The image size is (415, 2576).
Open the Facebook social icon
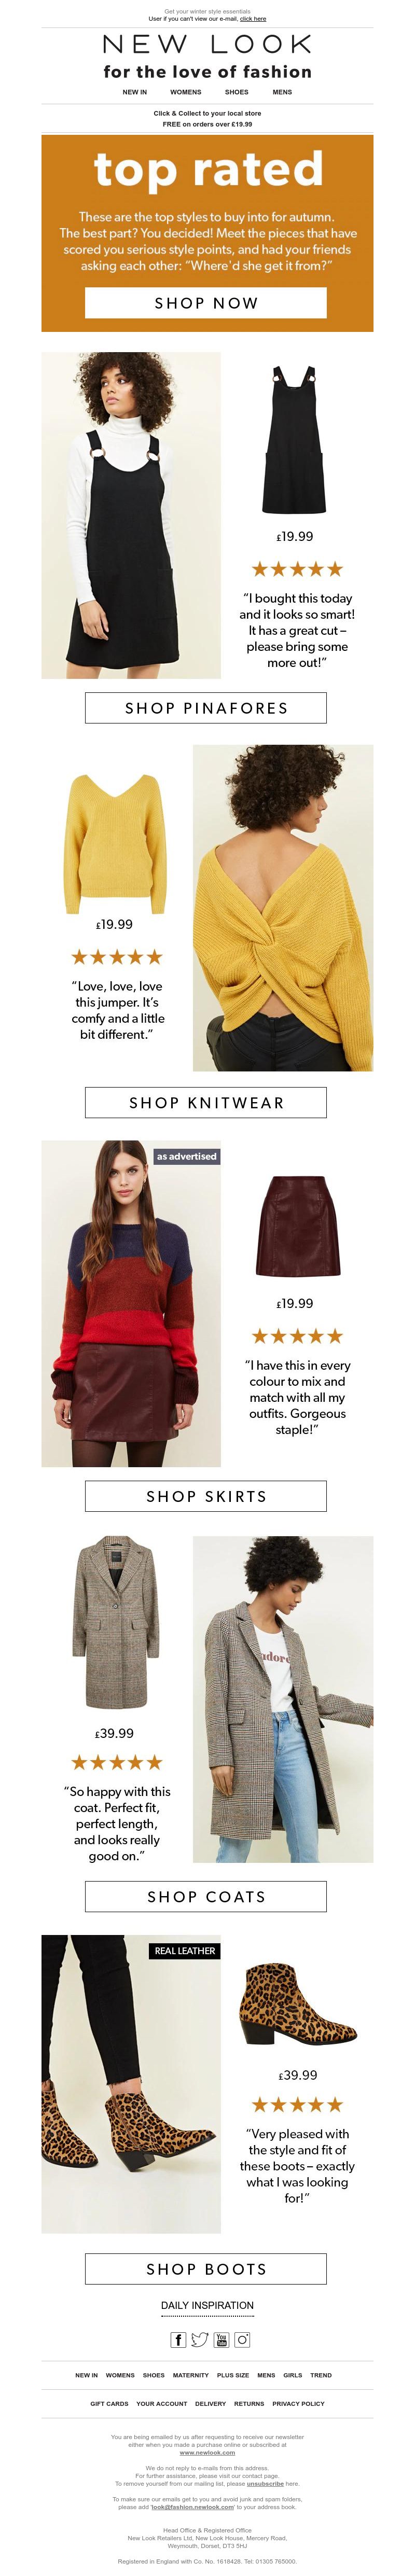coord(178,2339)
